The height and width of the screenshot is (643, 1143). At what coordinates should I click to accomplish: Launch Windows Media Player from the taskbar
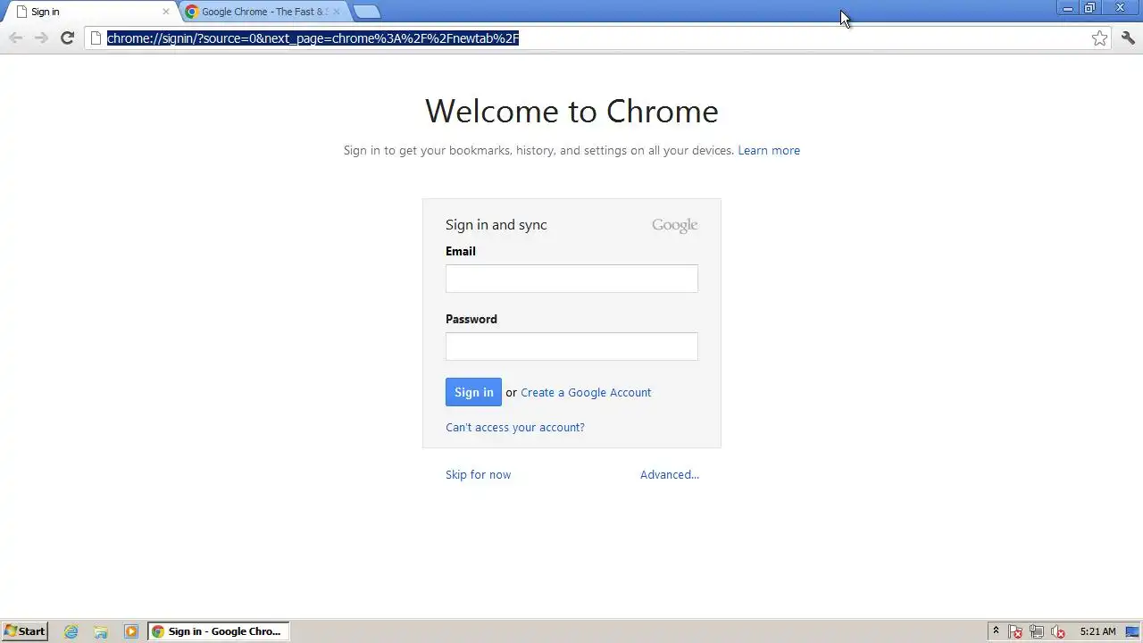point(131,631)
